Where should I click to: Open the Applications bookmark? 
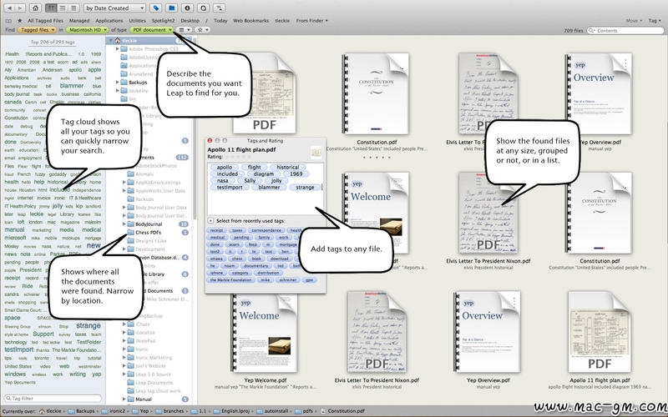click(109, 20)
